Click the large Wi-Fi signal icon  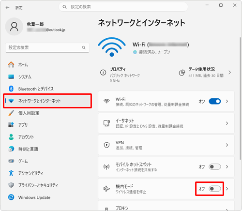(112, 47)
